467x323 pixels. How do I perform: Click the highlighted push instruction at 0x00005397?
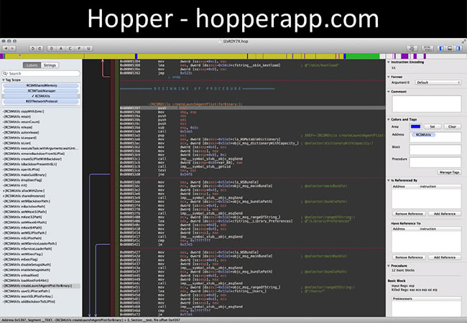pos(252,108)
